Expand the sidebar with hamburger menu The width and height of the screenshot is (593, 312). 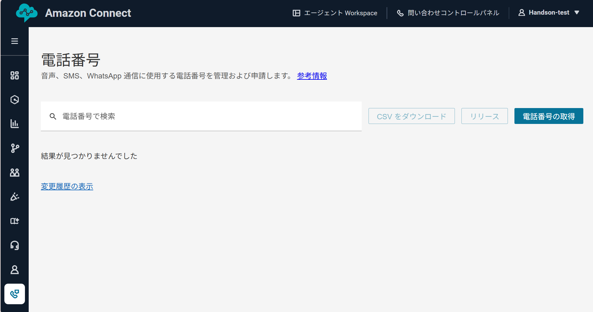15,41
